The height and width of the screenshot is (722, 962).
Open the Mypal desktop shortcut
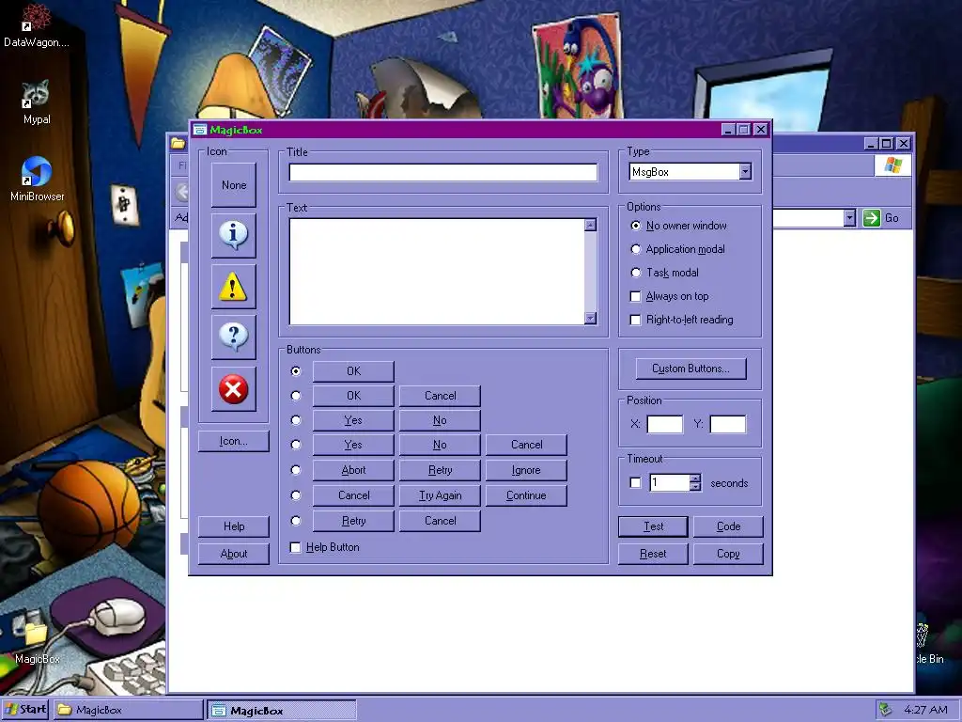(37, 102)
